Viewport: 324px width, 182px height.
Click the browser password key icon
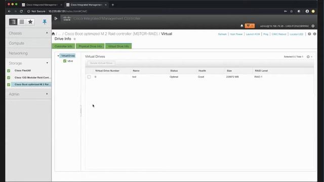point(286,11)
